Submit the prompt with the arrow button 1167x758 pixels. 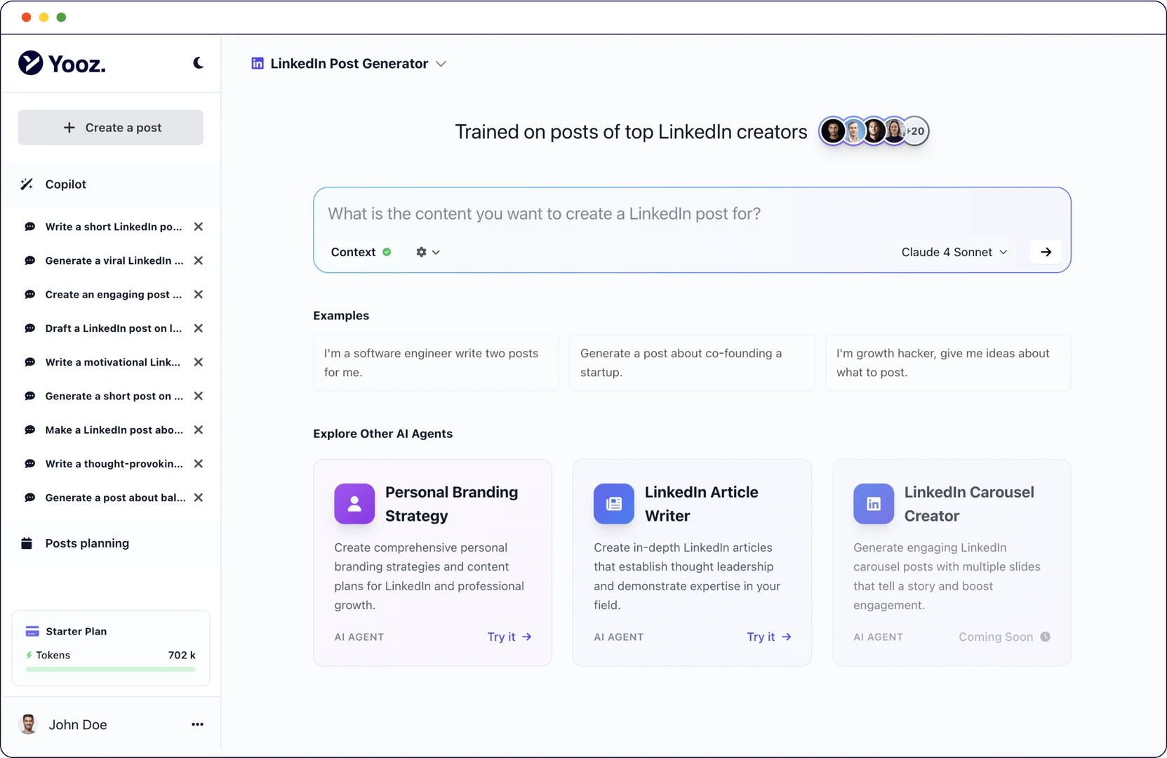click(x=1046, y=252)
